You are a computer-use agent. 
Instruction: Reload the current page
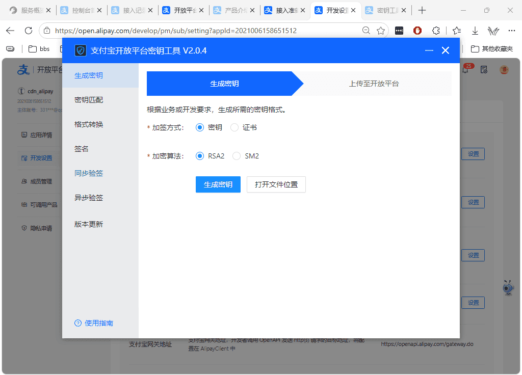coord(29,31)
